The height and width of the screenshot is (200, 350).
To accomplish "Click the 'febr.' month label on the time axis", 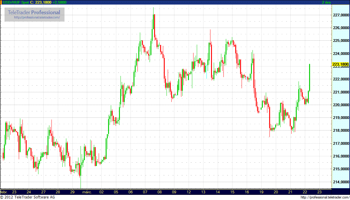I will click(x=4, y=192).
